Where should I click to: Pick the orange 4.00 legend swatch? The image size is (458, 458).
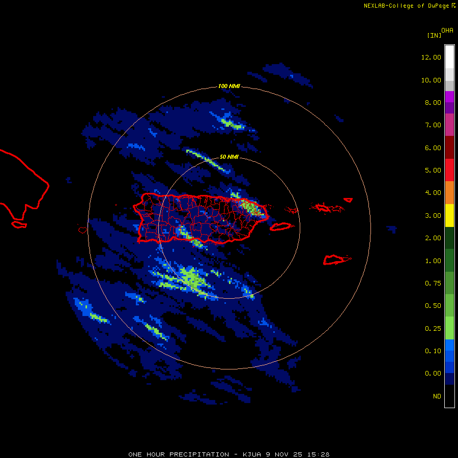point(449,193)
